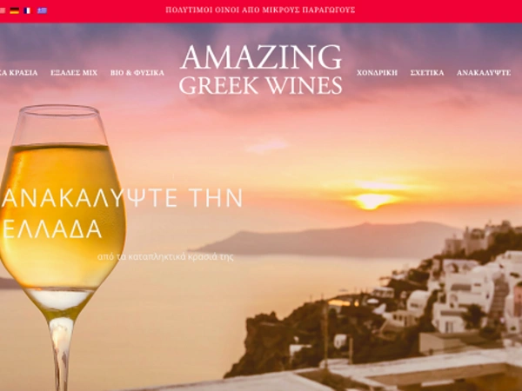
Task: Switch site language to German flag
Action: coord(14,10)
